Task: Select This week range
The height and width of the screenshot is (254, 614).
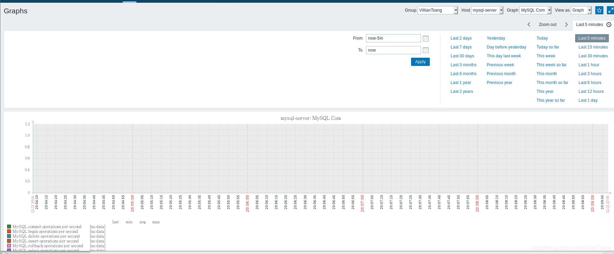Action: coord(546,56)
